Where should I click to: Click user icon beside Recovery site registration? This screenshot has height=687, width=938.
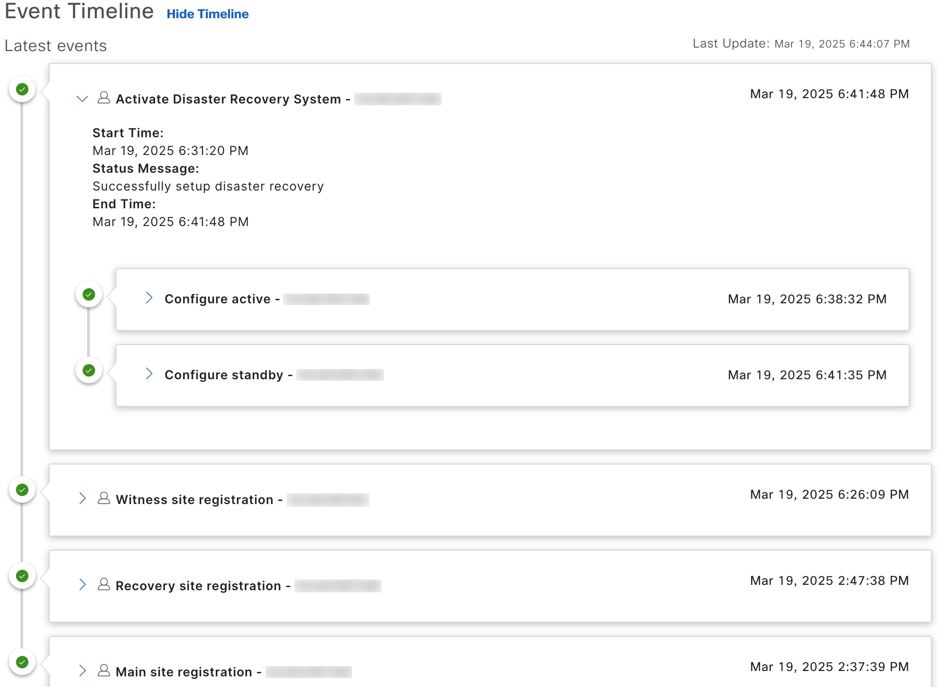pos(104,584)
